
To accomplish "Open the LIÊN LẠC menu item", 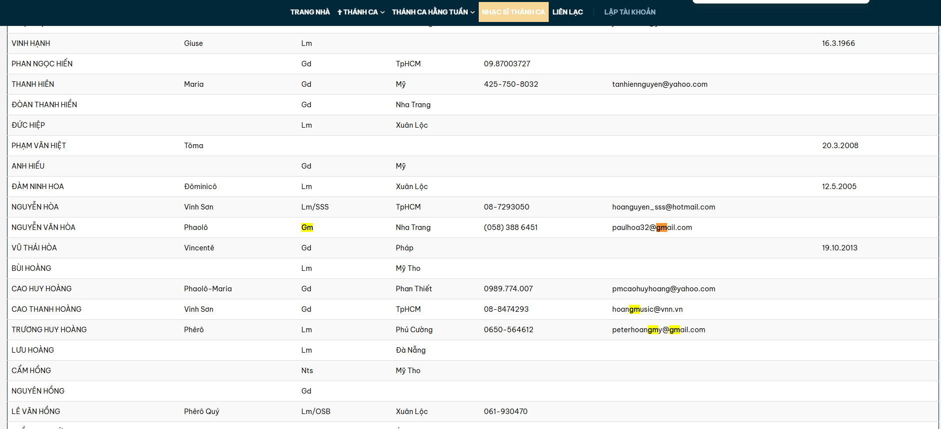I will click(568, 12).
